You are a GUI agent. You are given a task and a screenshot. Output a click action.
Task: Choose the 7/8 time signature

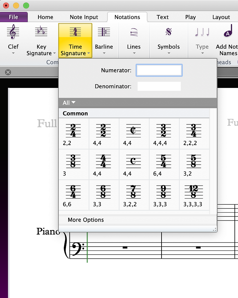click(x=134, y=195)
